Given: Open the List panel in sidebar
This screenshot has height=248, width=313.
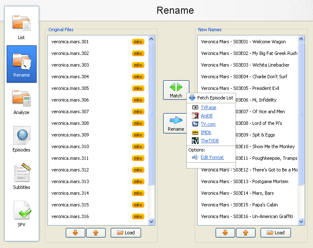Looking at the screenshot, I should (x=21, y=27).
